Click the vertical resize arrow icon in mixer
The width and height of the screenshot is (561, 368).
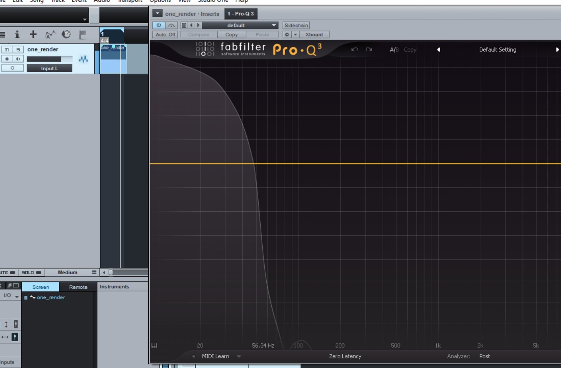(6, 324)
